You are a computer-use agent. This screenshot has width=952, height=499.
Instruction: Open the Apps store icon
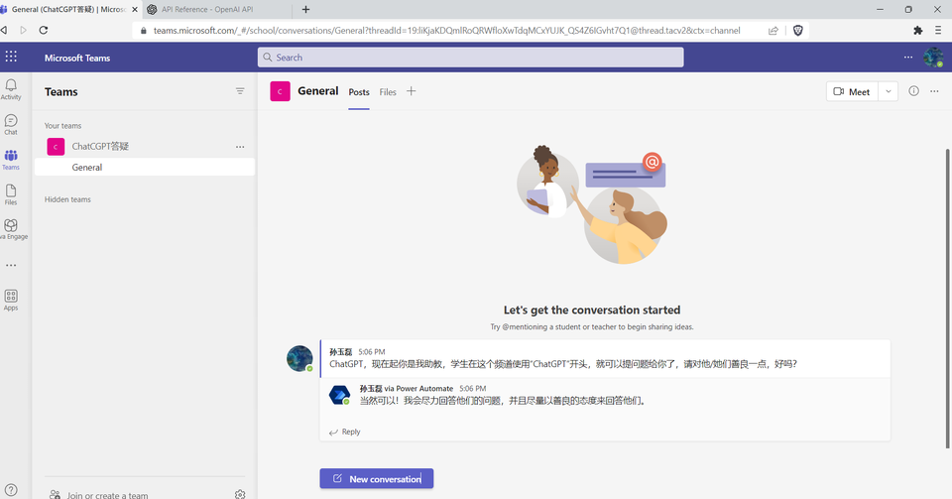point(11,300)
